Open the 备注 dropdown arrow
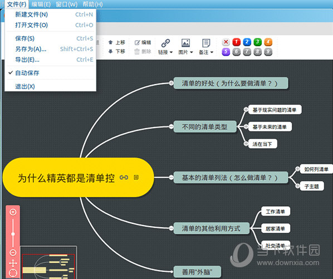The width and height of the screenshot is (333, 279). point(212,52)
